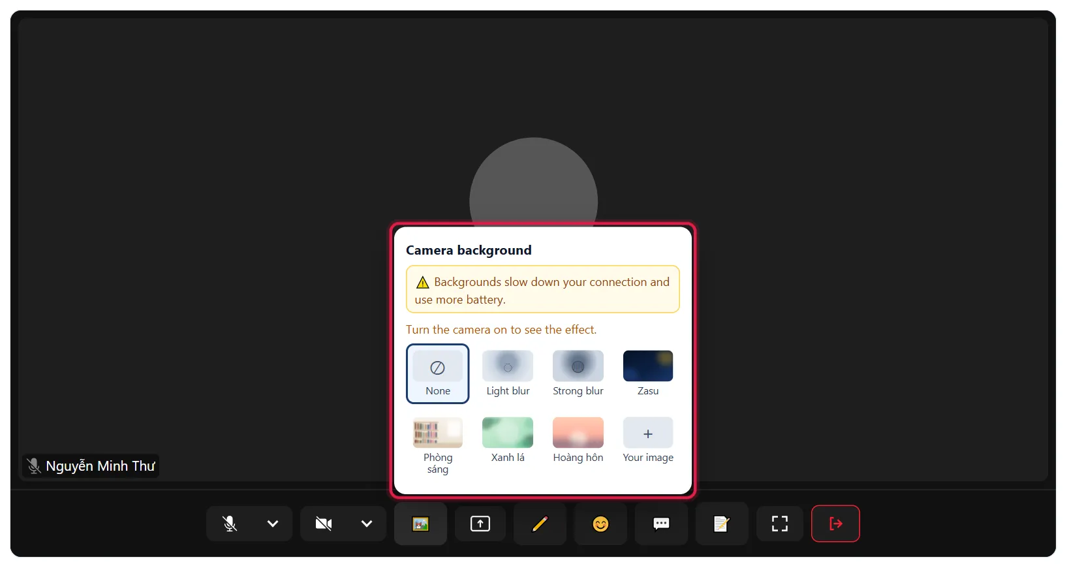Start screen sharing
This screenshot has width=1067, height=568.
tap(480, 524)
